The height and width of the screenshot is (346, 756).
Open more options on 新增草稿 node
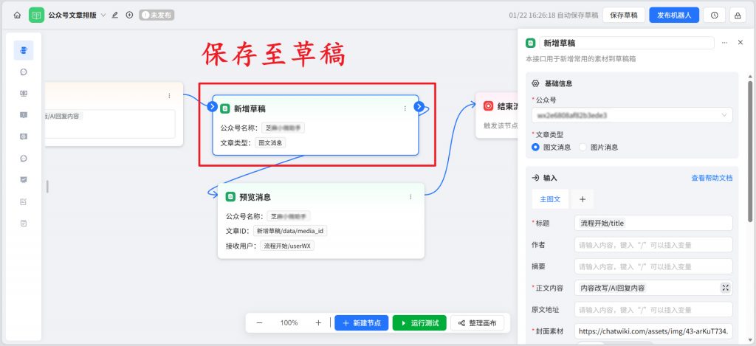point(405,108)
